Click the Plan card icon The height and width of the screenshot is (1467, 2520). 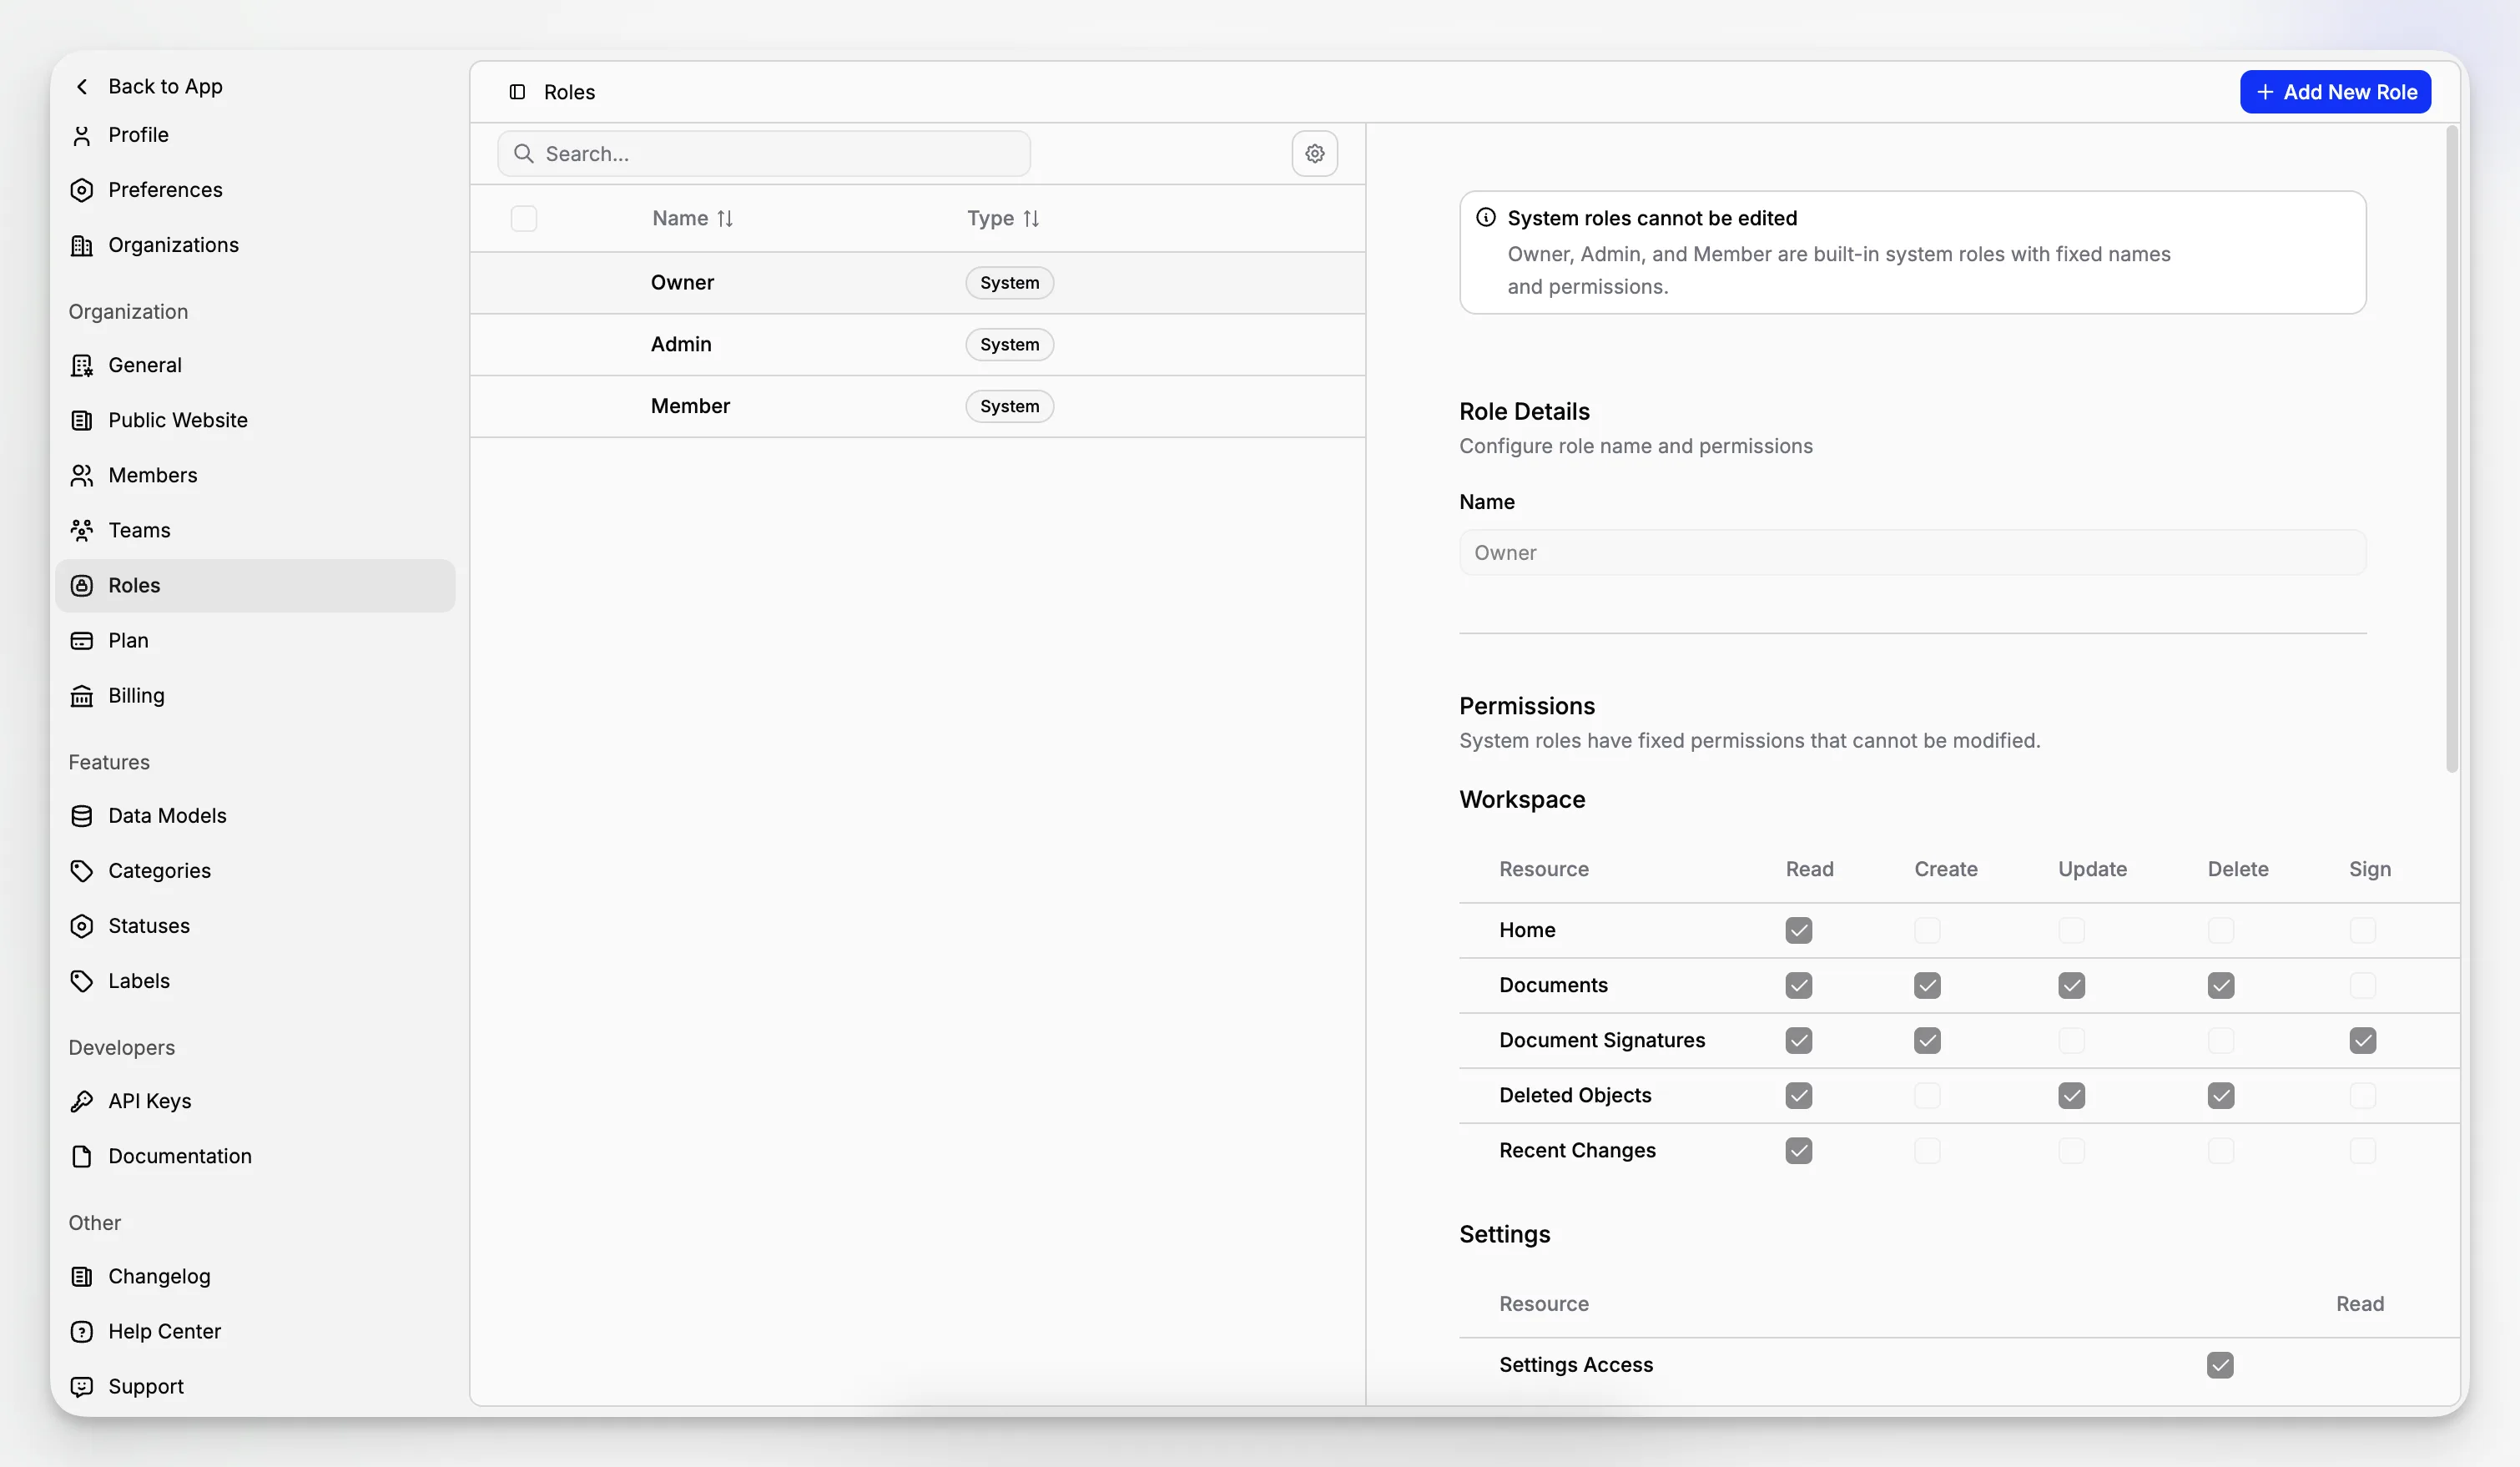pos(82,640)
